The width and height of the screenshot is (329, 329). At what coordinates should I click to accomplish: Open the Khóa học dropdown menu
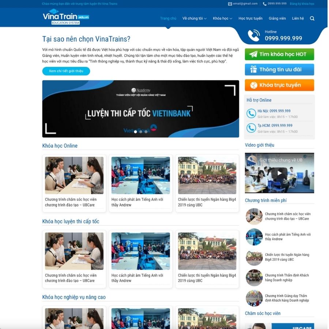click(222, 18)
